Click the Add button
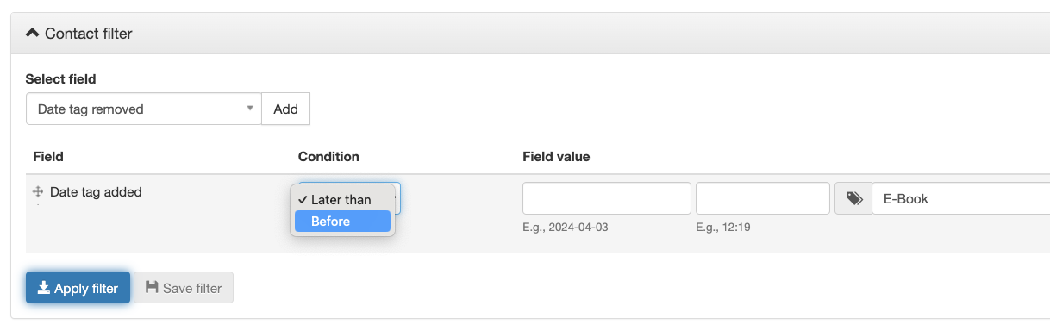Viewport: 1050px width, 331px height. (285, 109)
